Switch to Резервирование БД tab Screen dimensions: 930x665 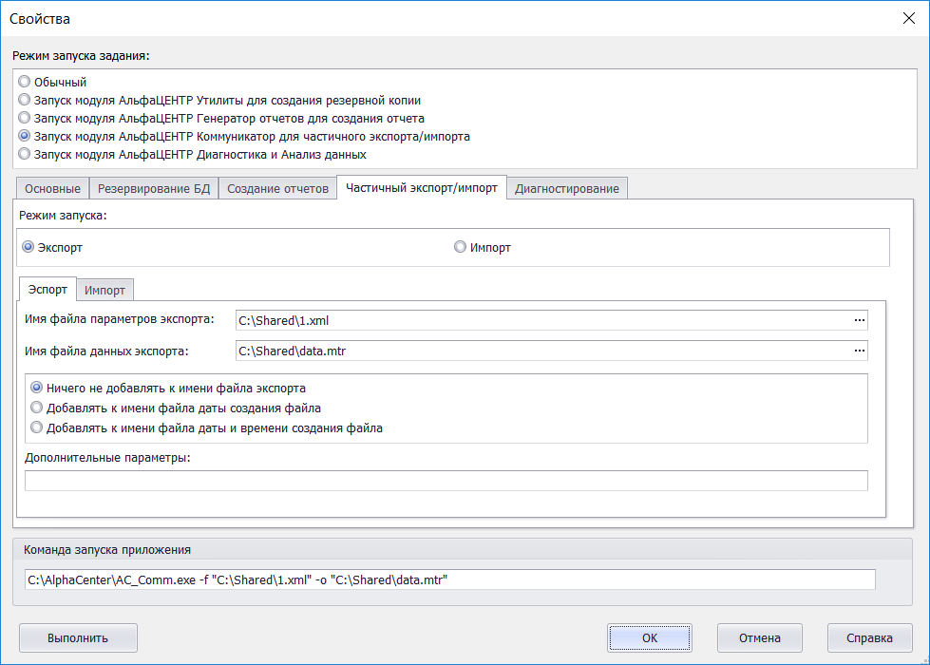coord(154,188)
